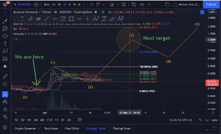Toggle stay in drawing mode pencil-lock icon
This screenshot has width=221, height=134.
pyautogui.click(x=5, y=102)
